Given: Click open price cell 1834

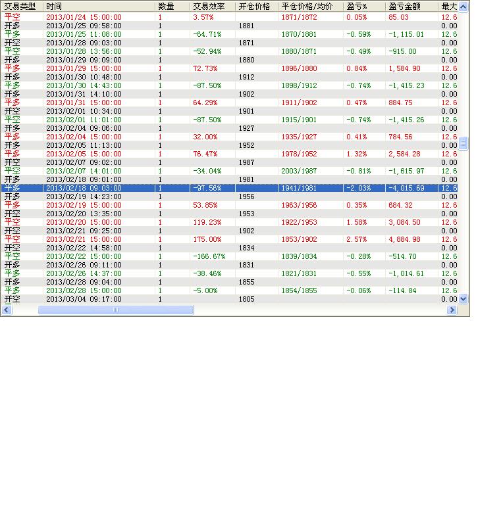Looking at the screenshot, I should [246, 248].
